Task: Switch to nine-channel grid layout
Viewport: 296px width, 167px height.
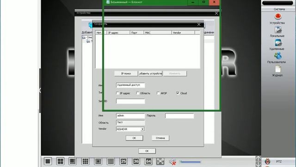Action: [x=85, y=161]
